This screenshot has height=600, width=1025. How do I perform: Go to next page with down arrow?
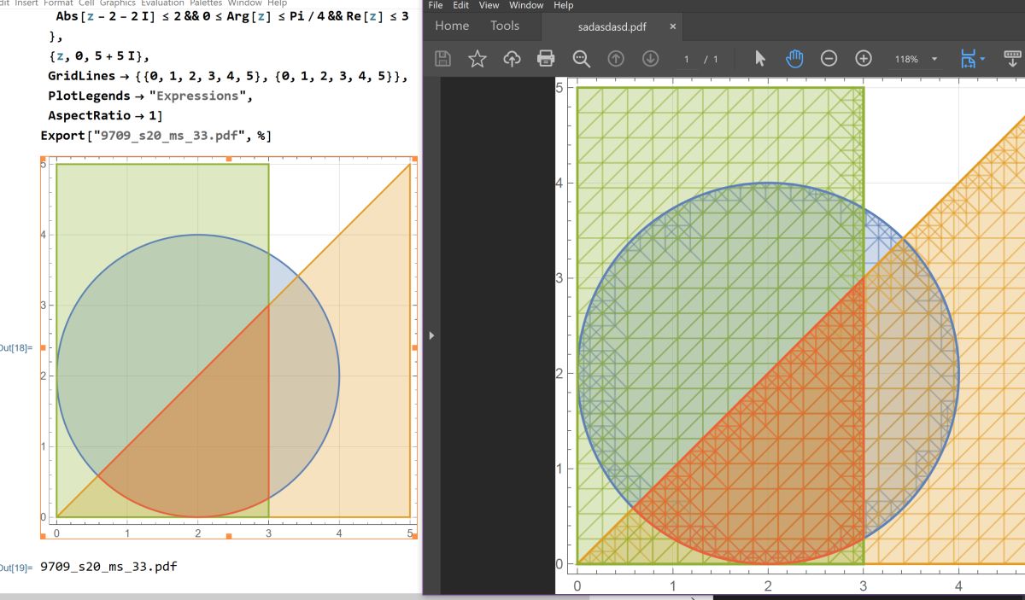650,59
